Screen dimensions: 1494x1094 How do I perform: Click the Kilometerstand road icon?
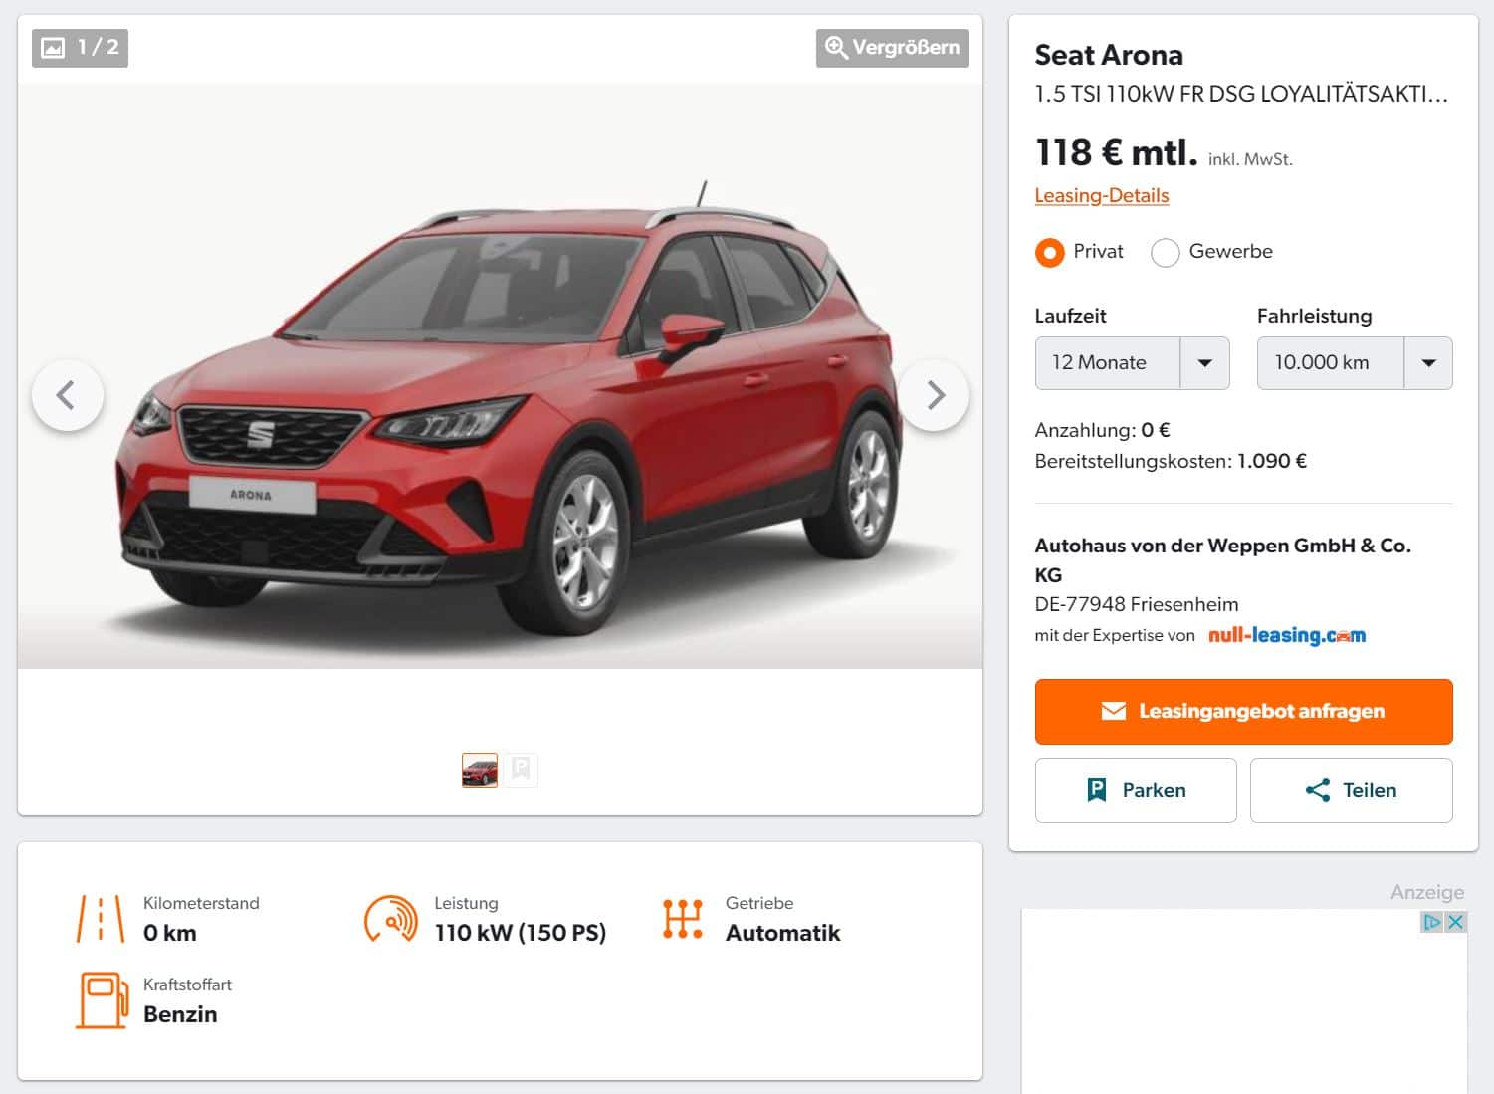101,918
